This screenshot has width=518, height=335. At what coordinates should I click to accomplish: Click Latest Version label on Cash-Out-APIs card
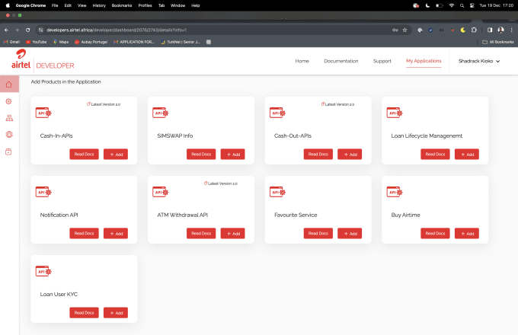[x=337, y=104]
